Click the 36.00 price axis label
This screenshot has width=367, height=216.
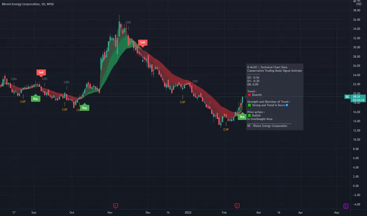[x=356, y=20]
